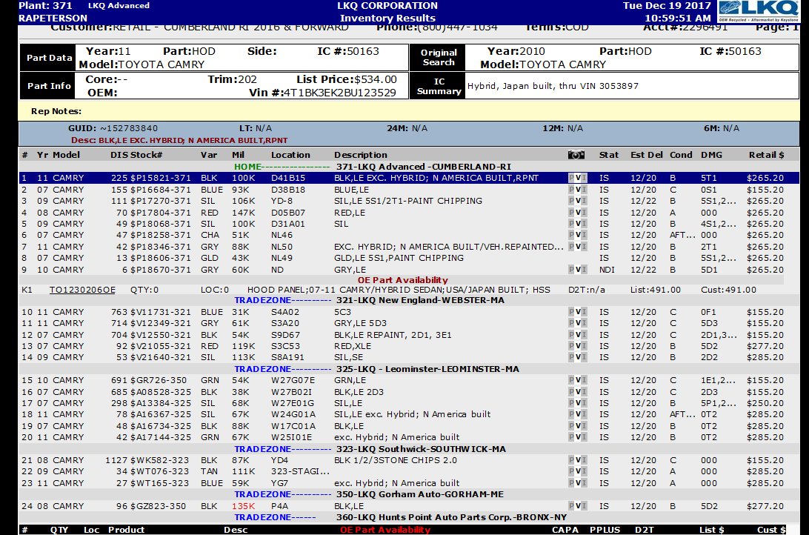This screenshot has height=535, width=809.
Task: Click the 371-LKQ Advanced-CUMBERLAND-RI home header
Action: pos(424,167)
